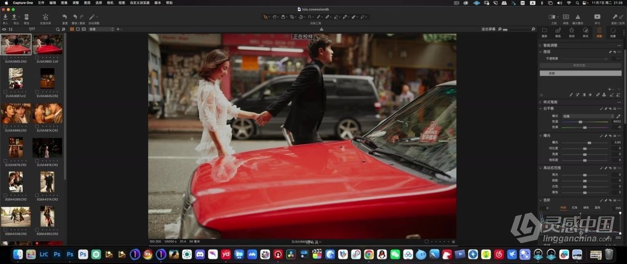Tick the checkbox under thumbnail 3Q9A4289.CR2

pos(6,195)
